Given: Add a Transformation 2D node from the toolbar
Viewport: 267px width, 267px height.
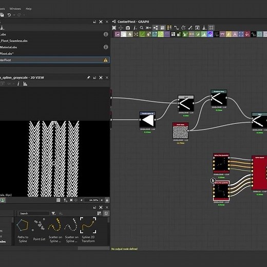Looking at the screenshot, I should coord(241,34).
